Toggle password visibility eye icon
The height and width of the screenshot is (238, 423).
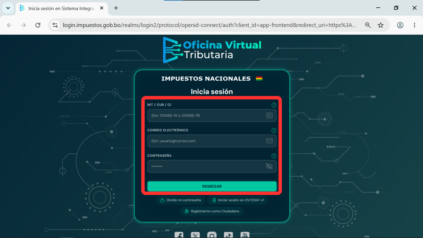tap(269, 166)
